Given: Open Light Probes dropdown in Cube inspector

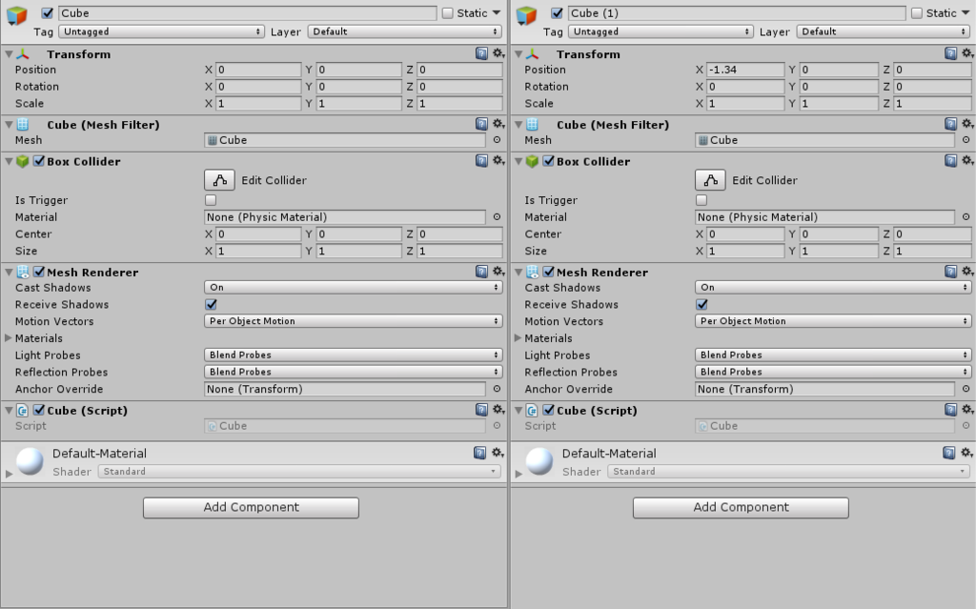Looking at the screenshot, I should (x=353, y=355).
